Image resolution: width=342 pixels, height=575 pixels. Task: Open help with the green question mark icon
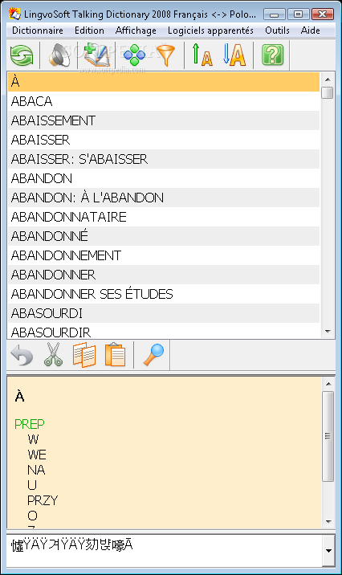click(x=272, y=55)
